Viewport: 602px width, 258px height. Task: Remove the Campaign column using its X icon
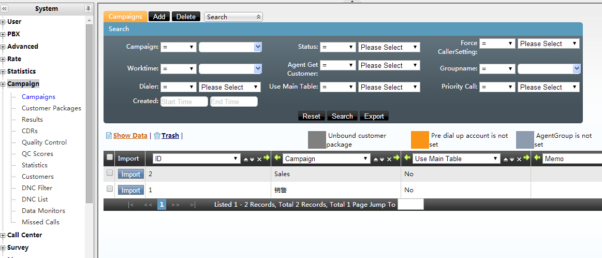click(389, 159)
